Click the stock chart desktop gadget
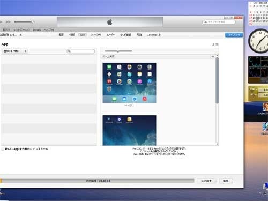Screen dimensions: 268x201 (x=258, y=70)
